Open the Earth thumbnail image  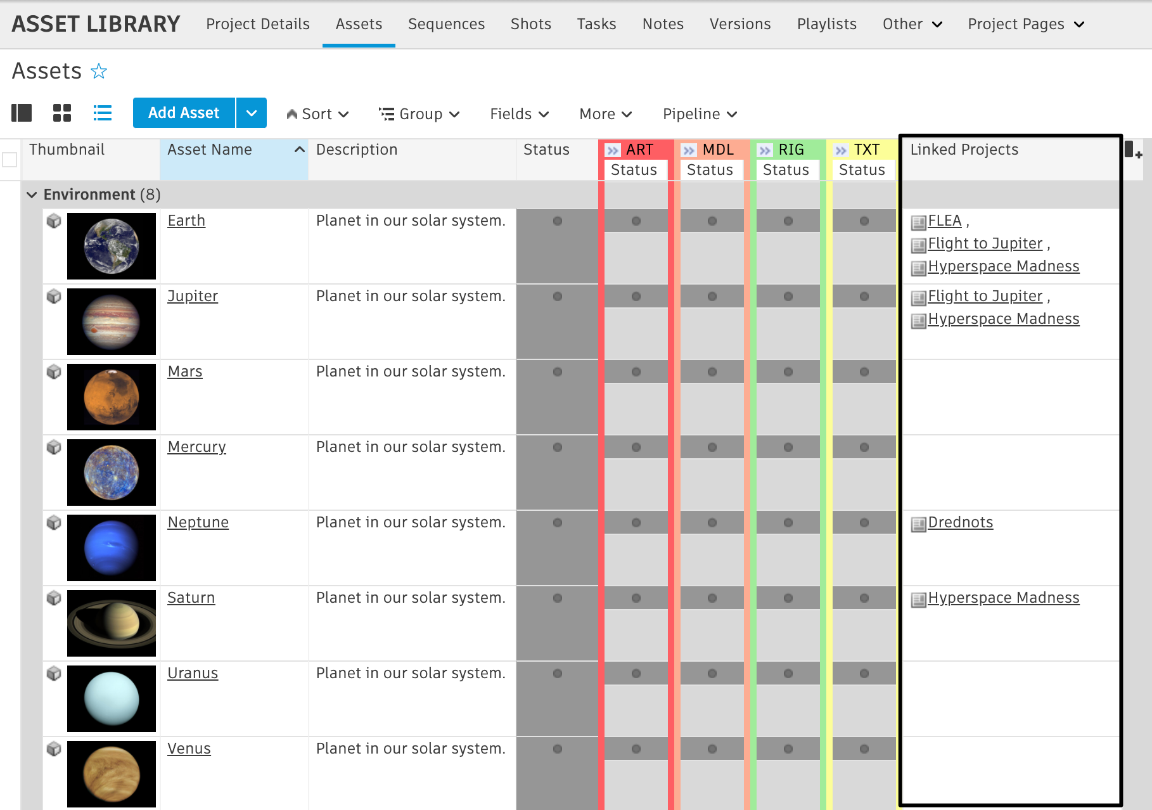112,246
